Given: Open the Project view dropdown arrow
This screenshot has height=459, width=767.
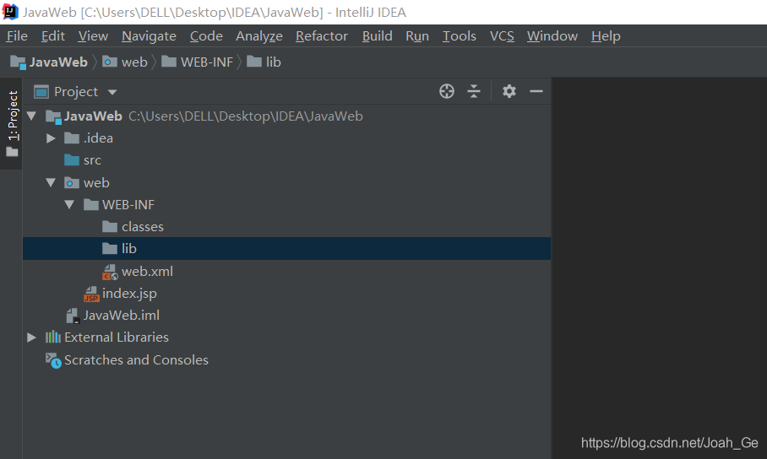Looking at the screenshot, I should coord(112,92).
